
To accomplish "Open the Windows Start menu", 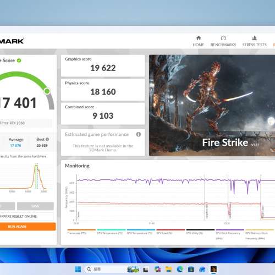I will (x=78, y=269).
